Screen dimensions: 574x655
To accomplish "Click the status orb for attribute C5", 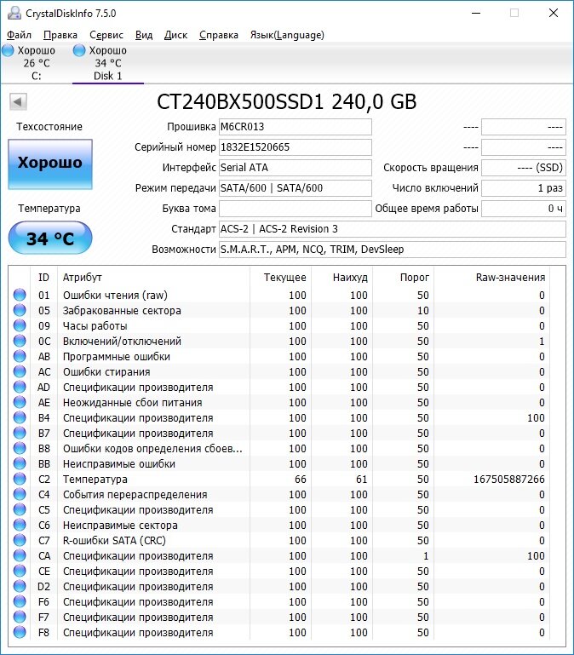I will 20,509.
